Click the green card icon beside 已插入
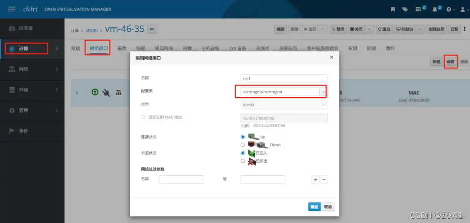 [x=251, y=153]
